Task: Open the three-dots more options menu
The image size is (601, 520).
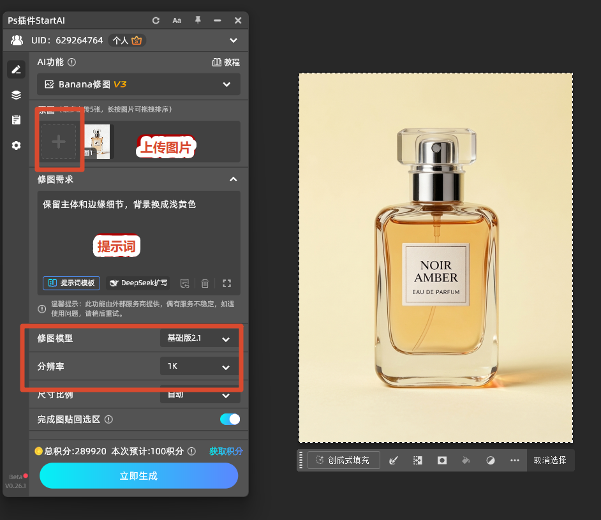Action: tap(515, 460)
